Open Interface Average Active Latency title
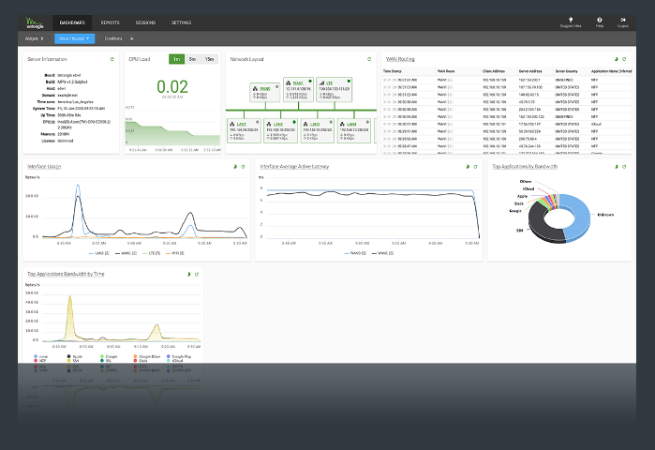 [x=294, y=167]
